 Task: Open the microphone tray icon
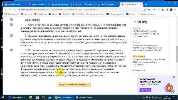click(147, 97)
